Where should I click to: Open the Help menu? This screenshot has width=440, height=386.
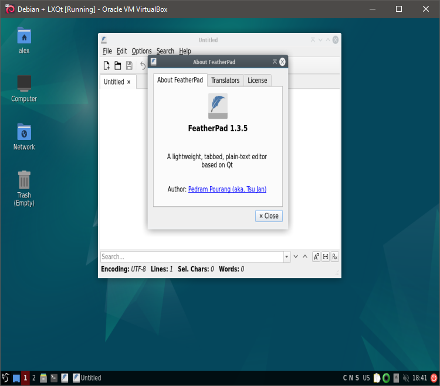(x=185, y=51)
